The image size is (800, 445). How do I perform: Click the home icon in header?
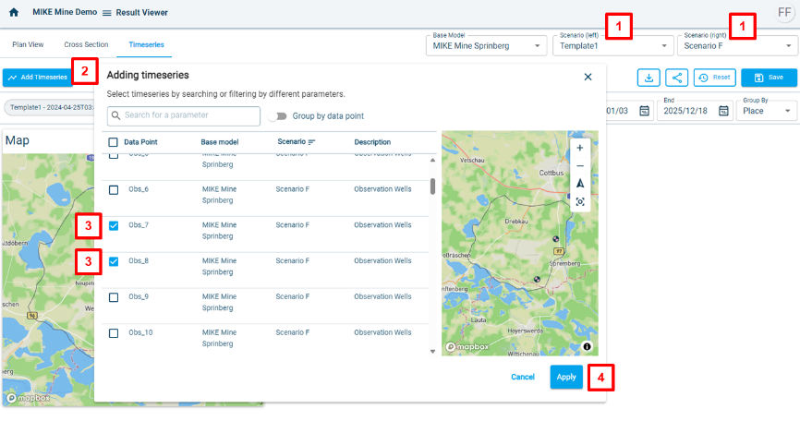(x=14, y=13)
